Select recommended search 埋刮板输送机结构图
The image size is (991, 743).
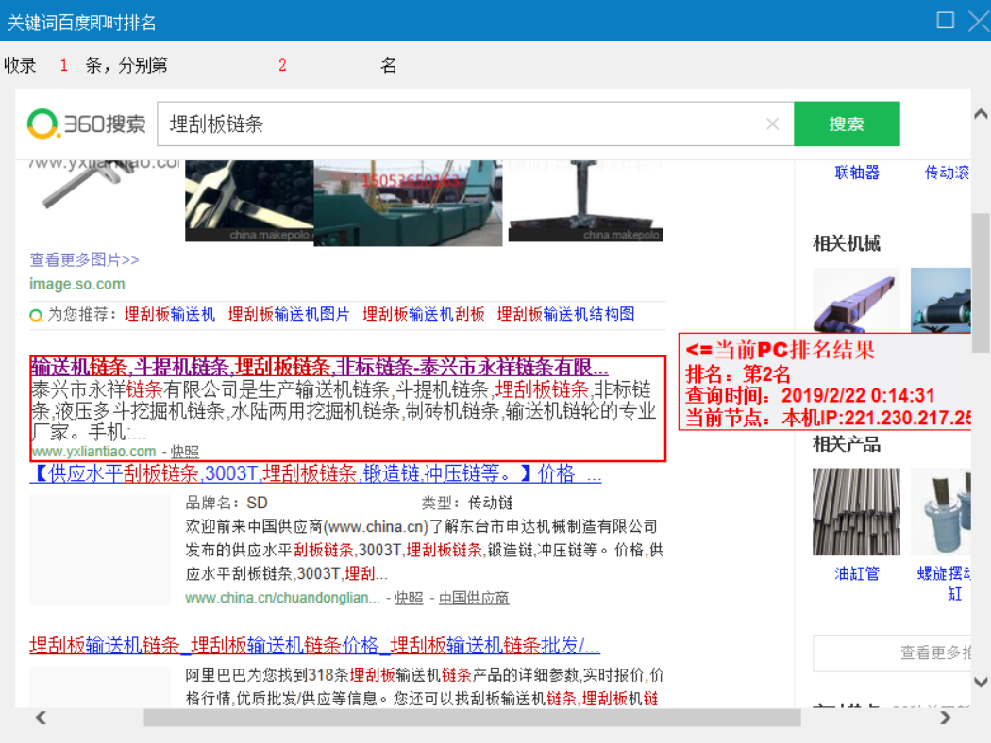565,314
